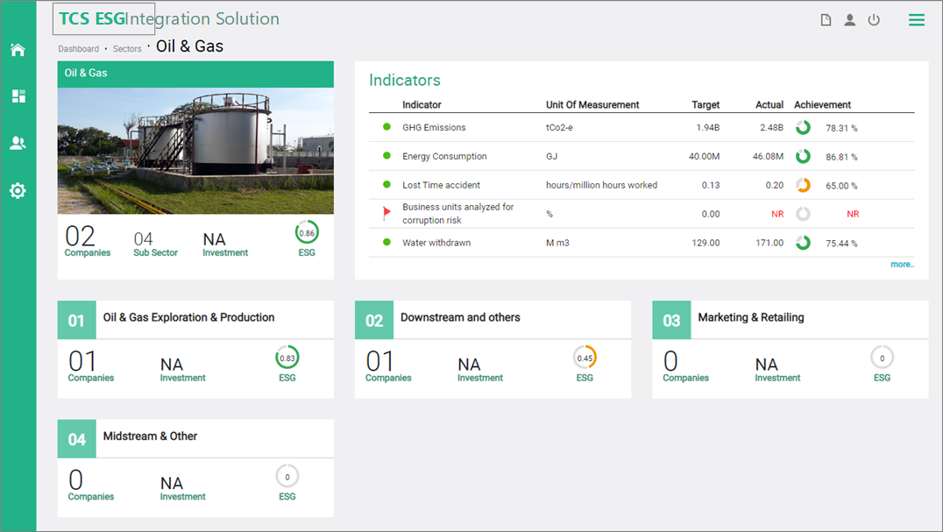Viewport: 943px width, 532px height.
Task: Click the 02 number tile for Downstream
Action: [374, 320]
